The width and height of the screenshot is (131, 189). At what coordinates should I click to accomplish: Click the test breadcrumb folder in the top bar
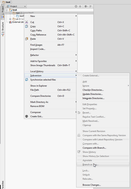pos(7,2)
